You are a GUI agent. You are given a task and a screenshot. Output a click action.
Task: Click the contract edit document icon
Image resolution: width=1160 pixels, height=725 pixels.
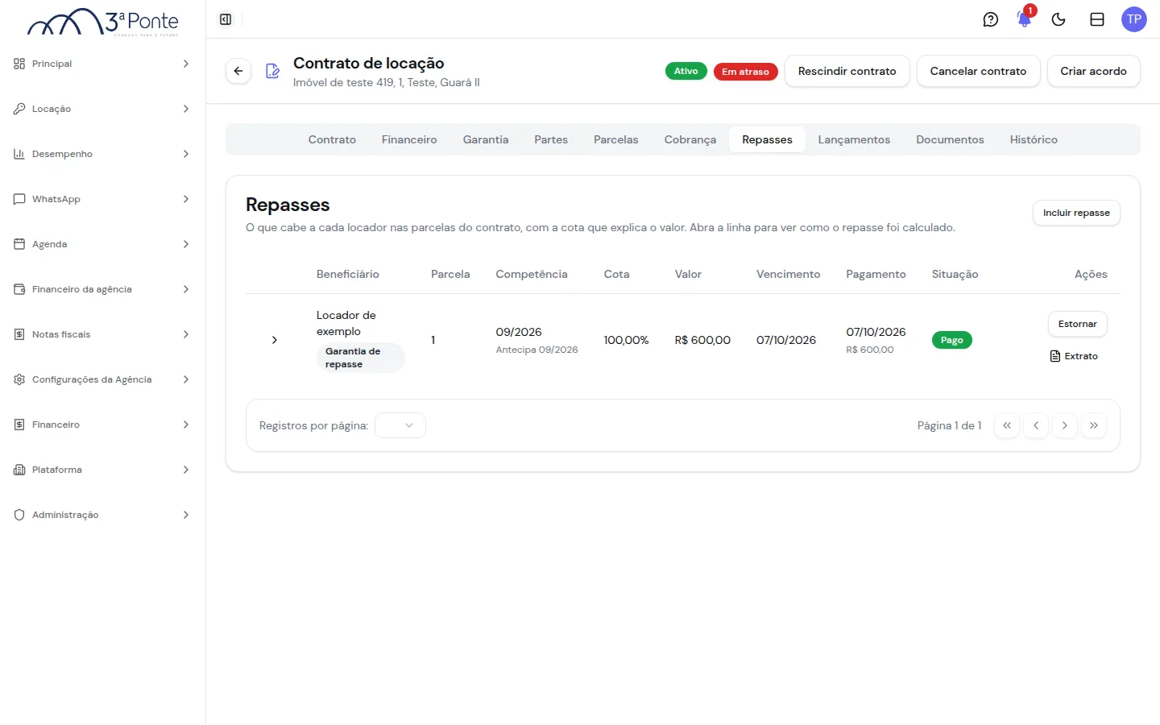click(272, 71)
